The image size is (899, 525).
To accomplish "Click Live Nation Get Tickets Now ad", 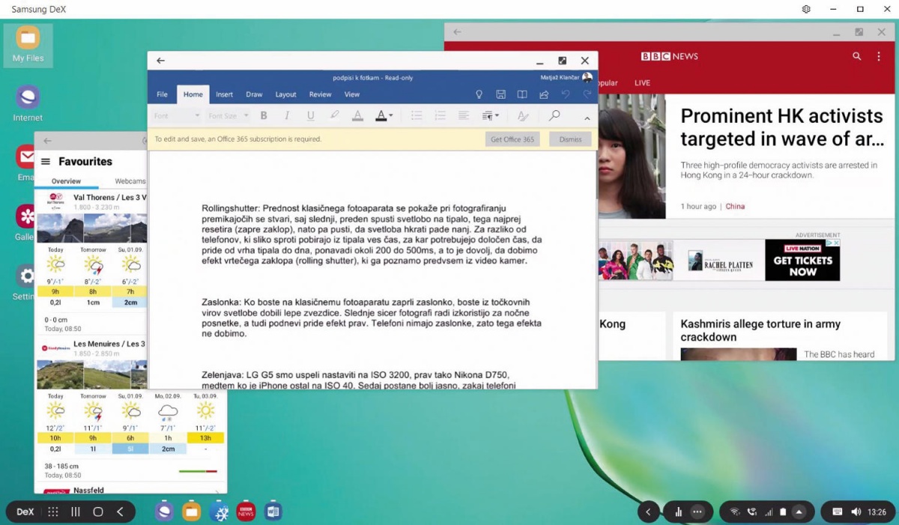I will click(x=802, y=260).
